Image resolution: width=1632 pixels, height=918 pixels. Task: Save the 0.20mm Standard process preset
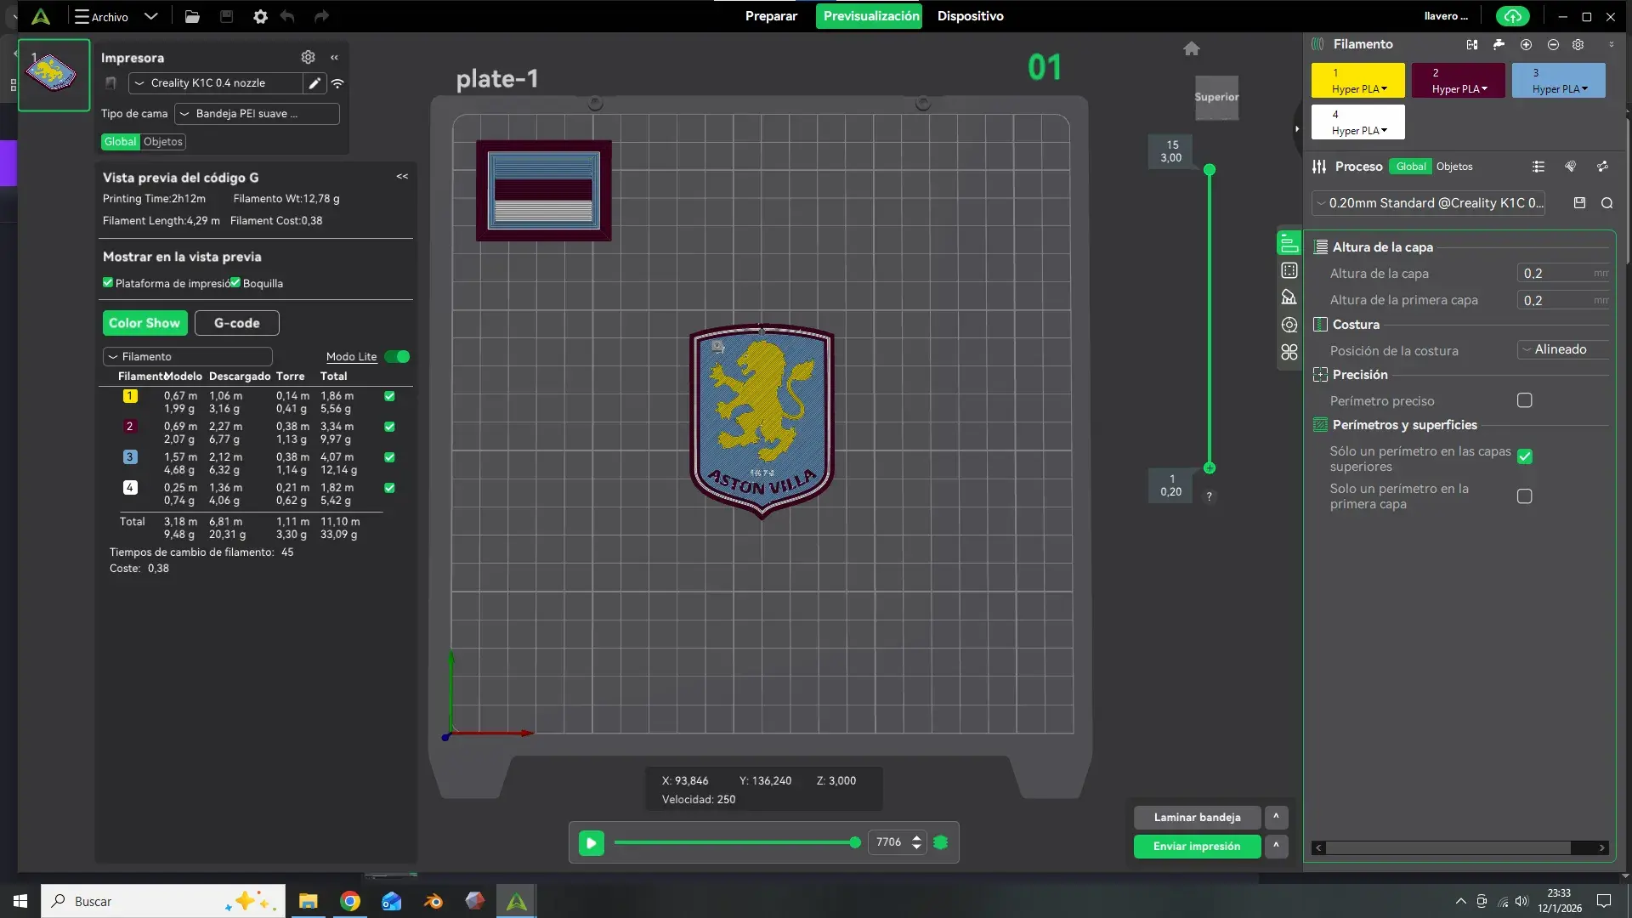point(1579,203)
